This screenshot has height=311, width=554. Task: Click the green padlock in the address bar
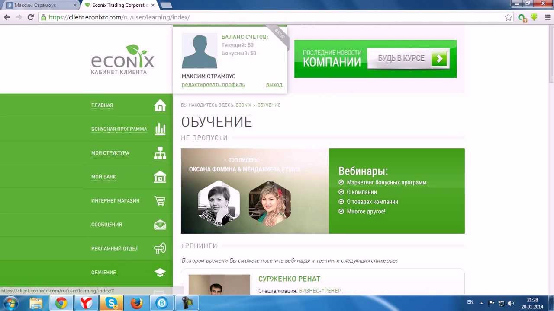point(43,17)
